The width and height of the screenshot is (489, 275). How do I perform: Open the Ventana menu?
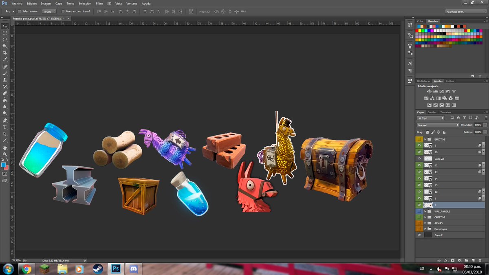(132, 3)
